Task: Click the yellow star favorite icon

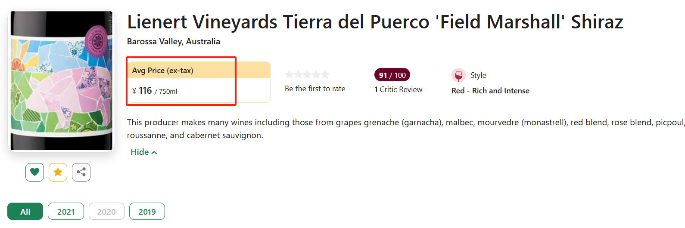Action: click(58, 172)
